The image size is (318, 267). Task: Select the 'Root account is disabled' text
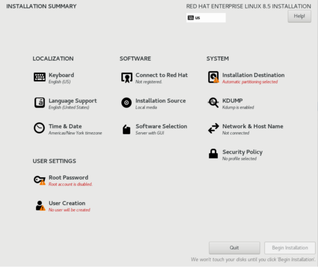point(70,184)
